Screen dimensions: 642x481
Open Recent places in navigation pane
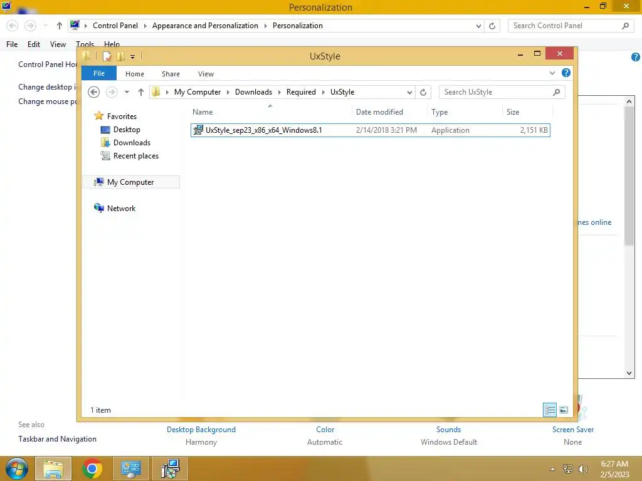(135, 156)
